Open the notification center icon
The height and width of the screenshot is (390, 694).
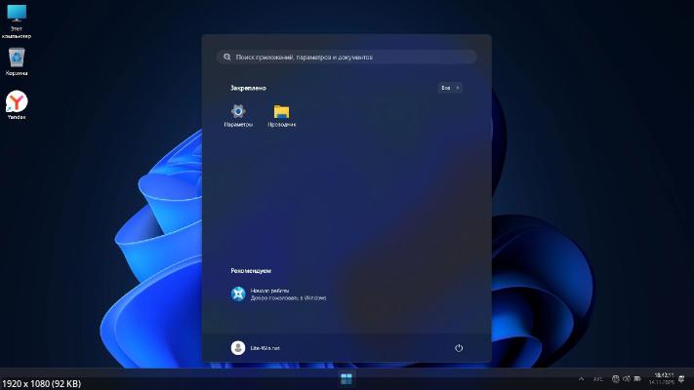pos(681,378)
